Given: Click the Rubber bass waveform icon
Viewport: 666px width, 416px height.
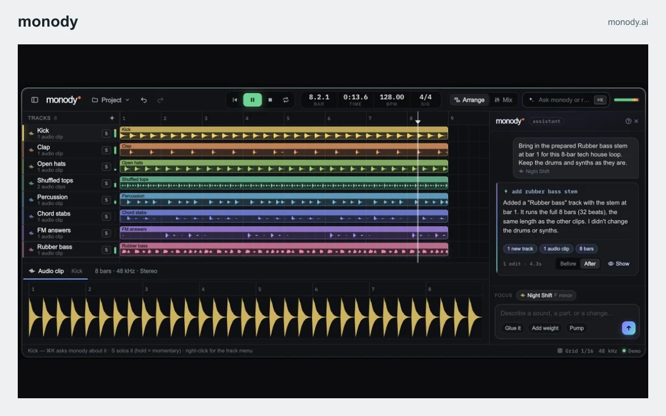Looking at the screenshot, I should 31,250.
